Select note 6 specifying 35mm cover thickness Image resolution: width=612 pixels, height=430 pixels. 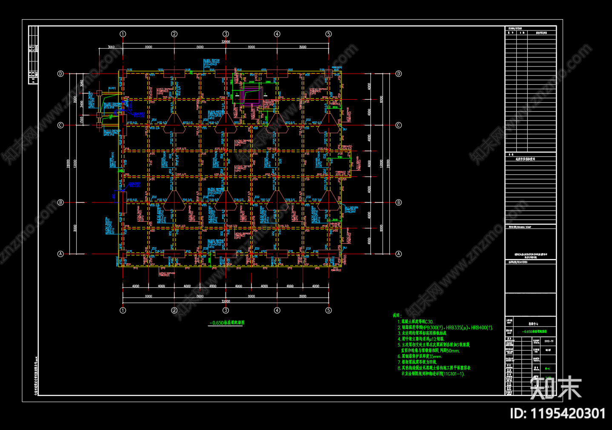coord(419,356)
